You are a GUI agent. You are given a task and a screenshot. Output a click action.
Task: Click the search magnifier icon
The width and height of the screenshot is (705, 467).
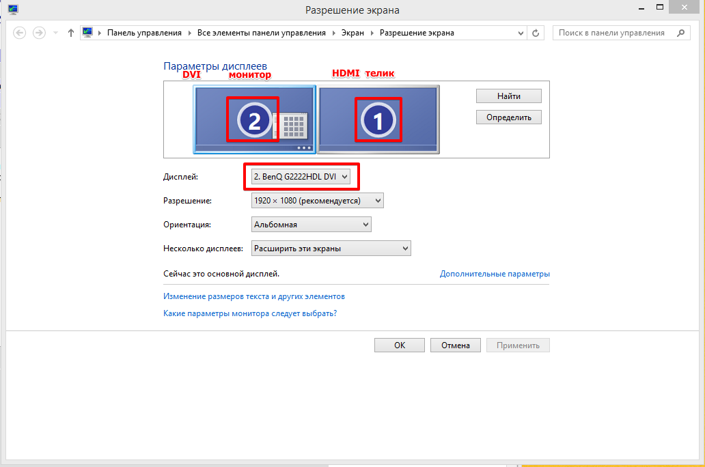pos(680,33)
